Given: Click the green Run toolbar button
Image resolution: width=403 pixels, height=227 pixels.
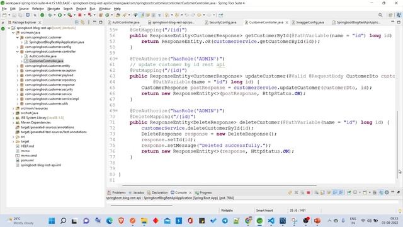Looking at the screenshot, I should 60,15.
